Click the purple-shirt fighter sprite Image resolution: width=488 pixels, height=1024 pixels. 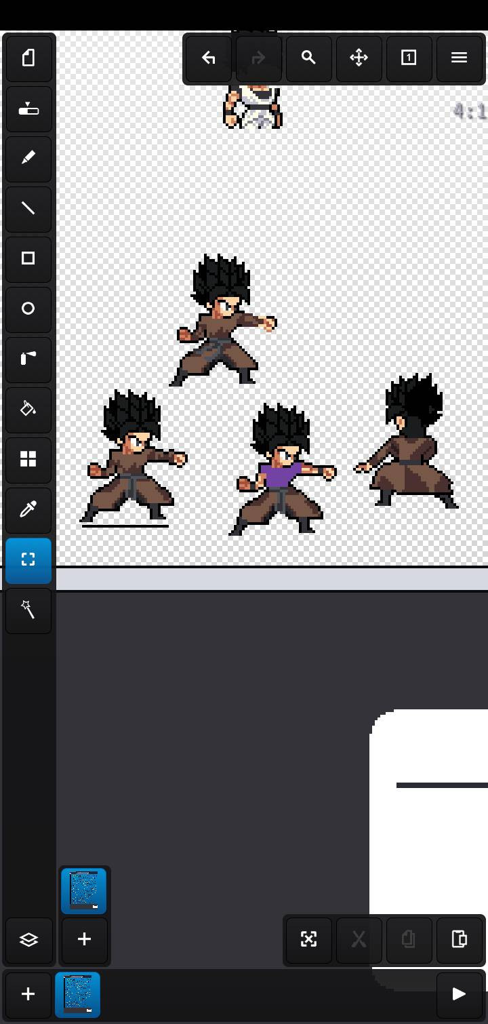pos(283,470)
